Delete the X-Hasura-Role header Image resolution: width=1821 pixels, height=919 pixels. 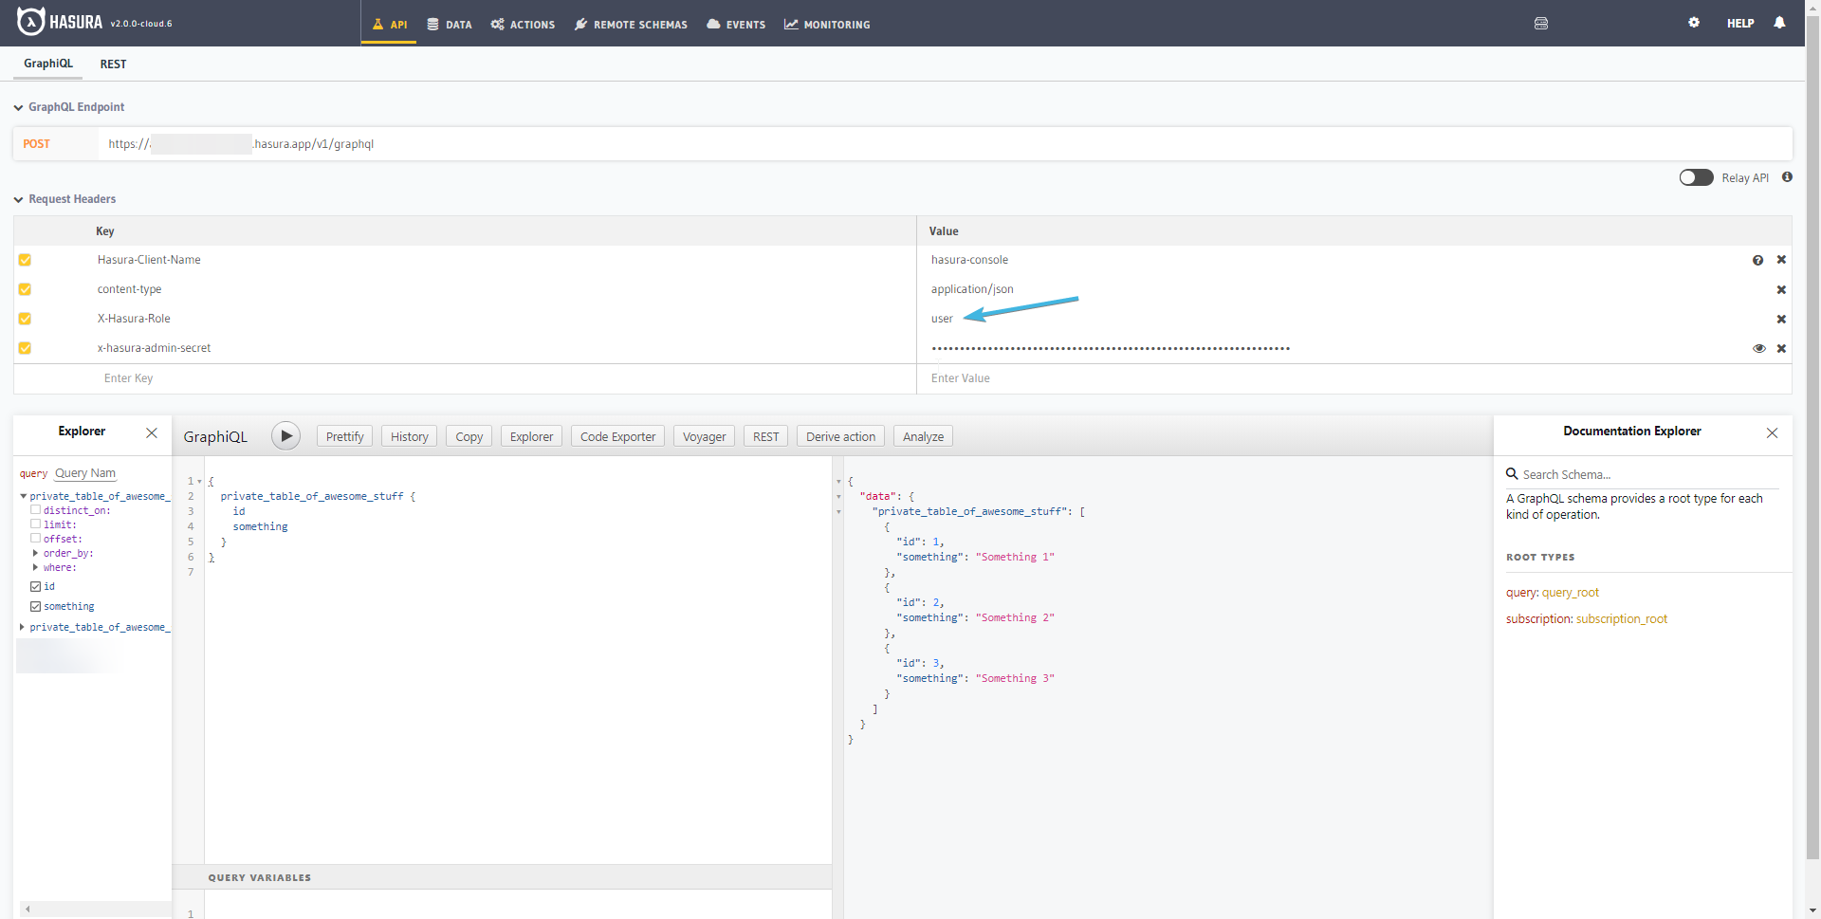1781,319
